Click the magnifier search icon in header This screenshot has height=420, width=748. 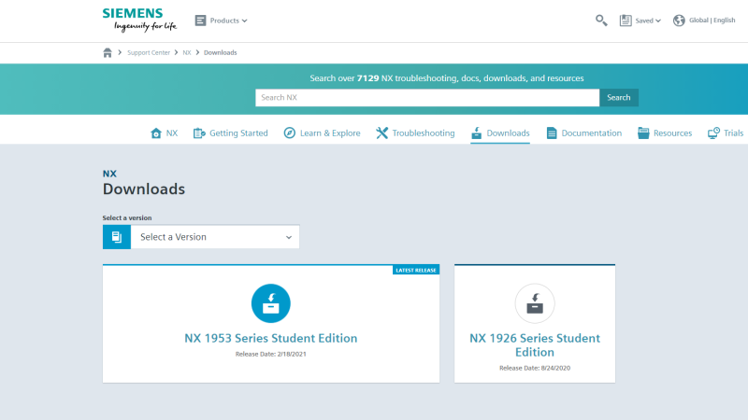601,21
